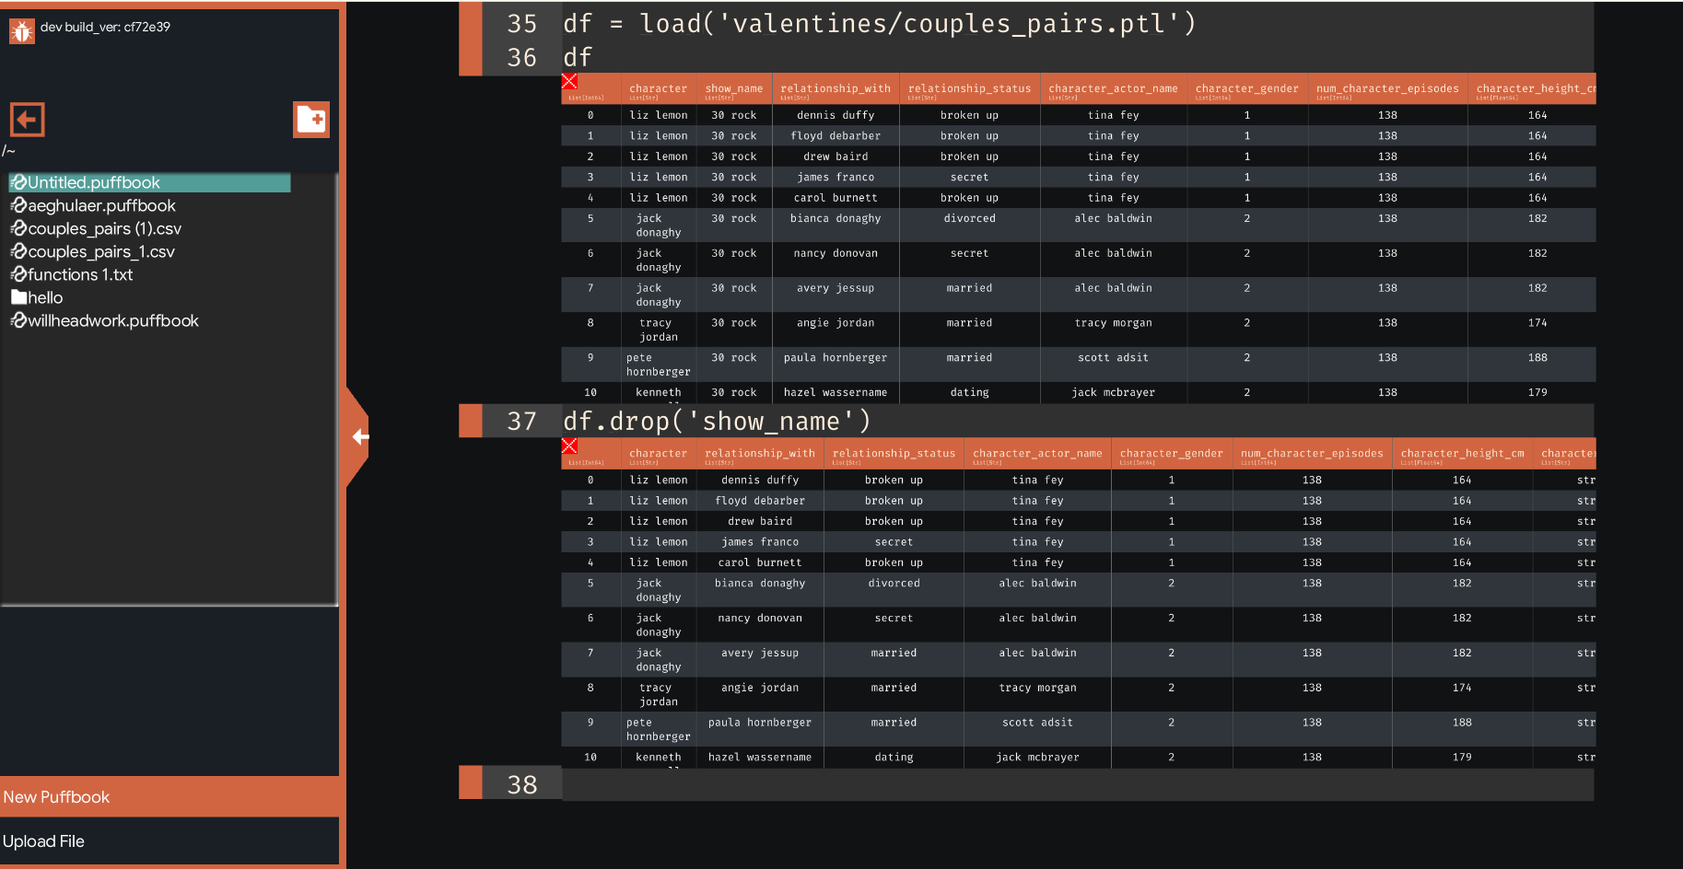Select character column header in first table
This screenshot has height=869, width=1683.
658,89
